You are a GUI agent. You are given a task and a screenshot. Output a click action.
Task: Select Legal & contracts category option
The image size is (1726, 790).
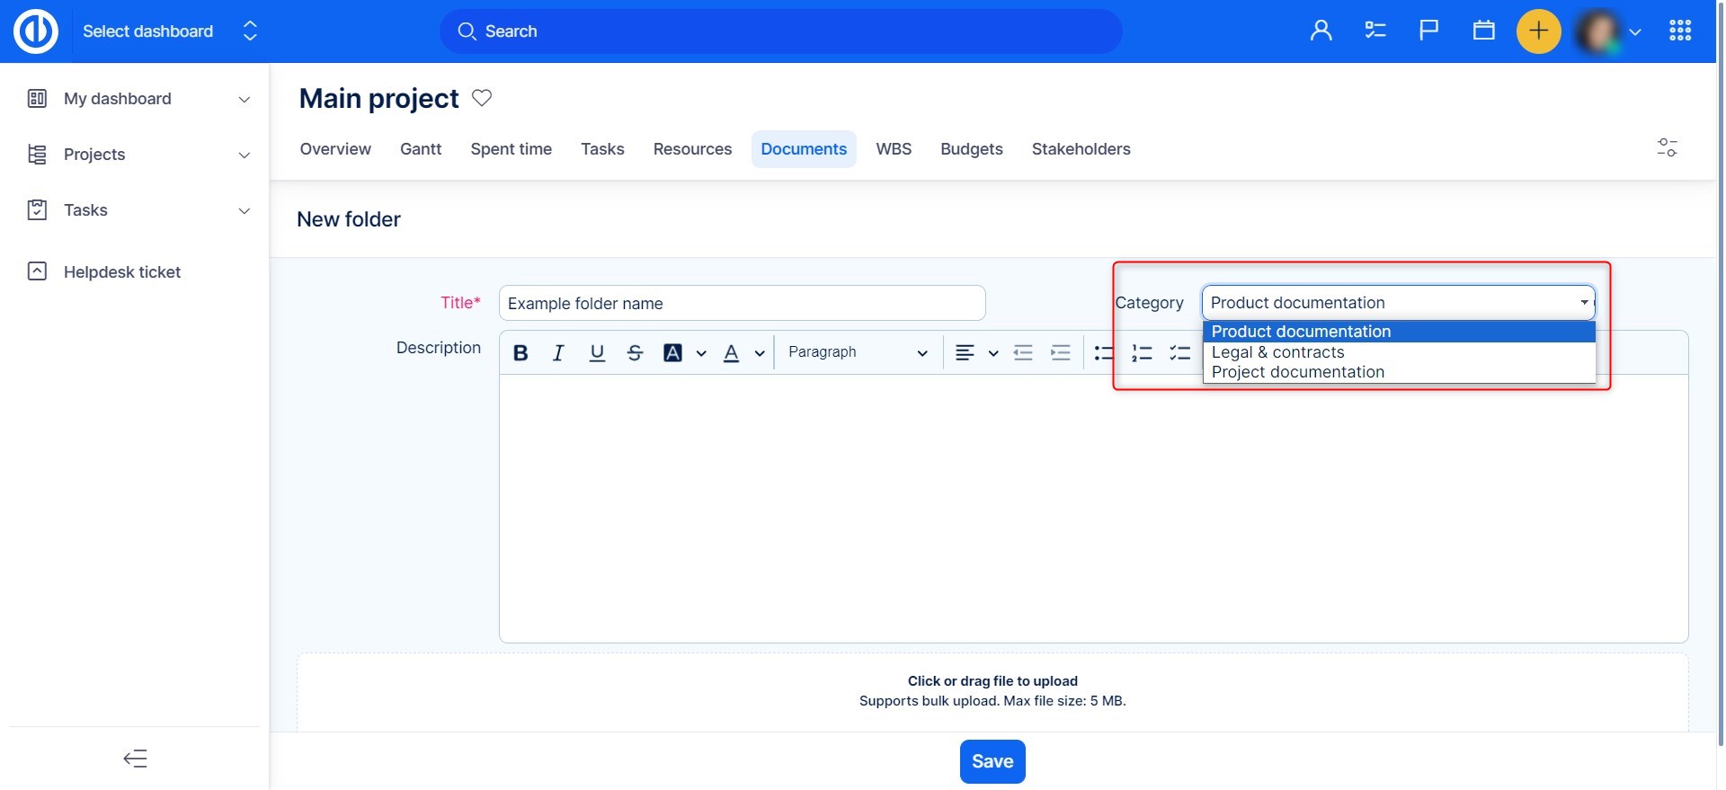[x=1277, y=352]
